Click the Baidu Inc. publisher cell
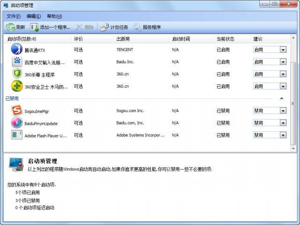The image size is (300, 225). click(x=125, y=62)
